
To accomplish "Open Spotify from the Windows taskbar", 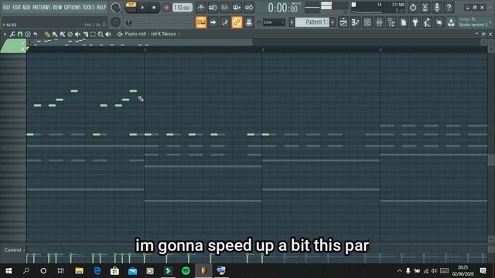I will (x=186, y=271).
